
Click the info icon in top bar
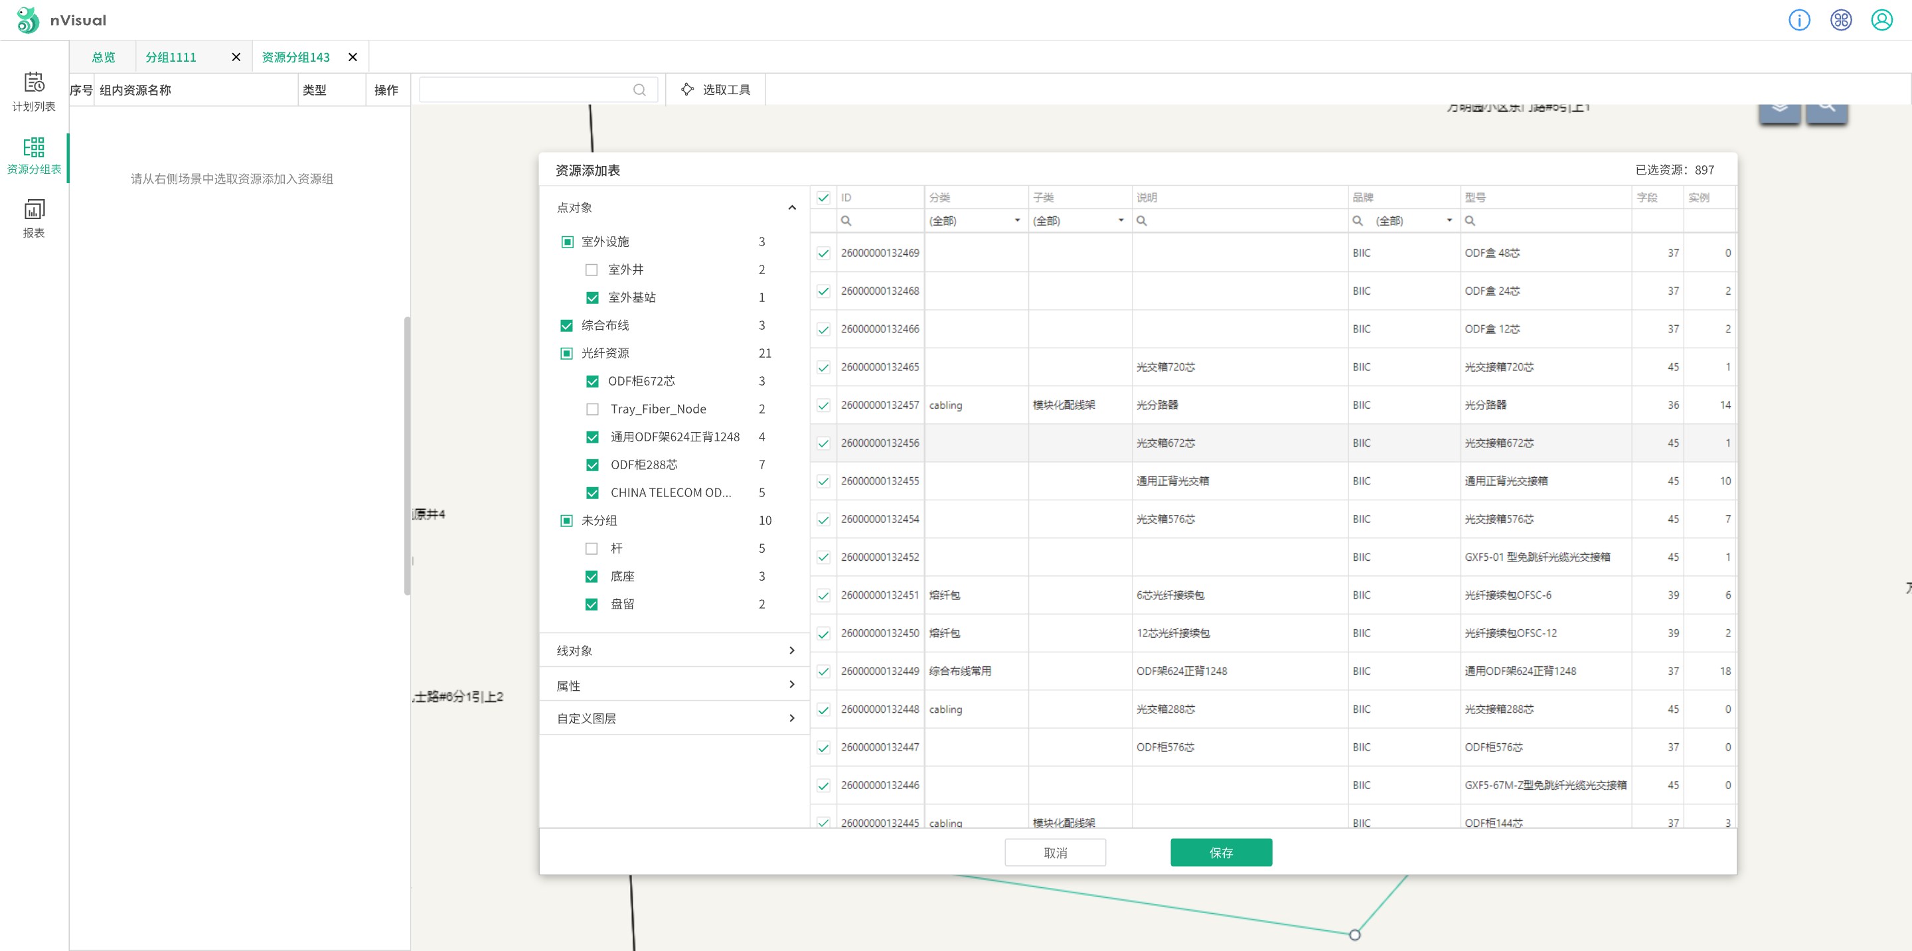(1798, 20)
